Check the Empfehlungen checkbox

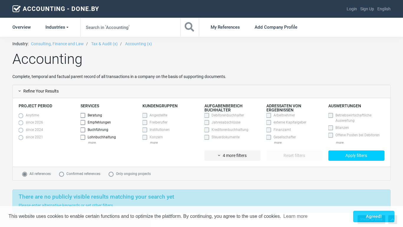(83, 122)
